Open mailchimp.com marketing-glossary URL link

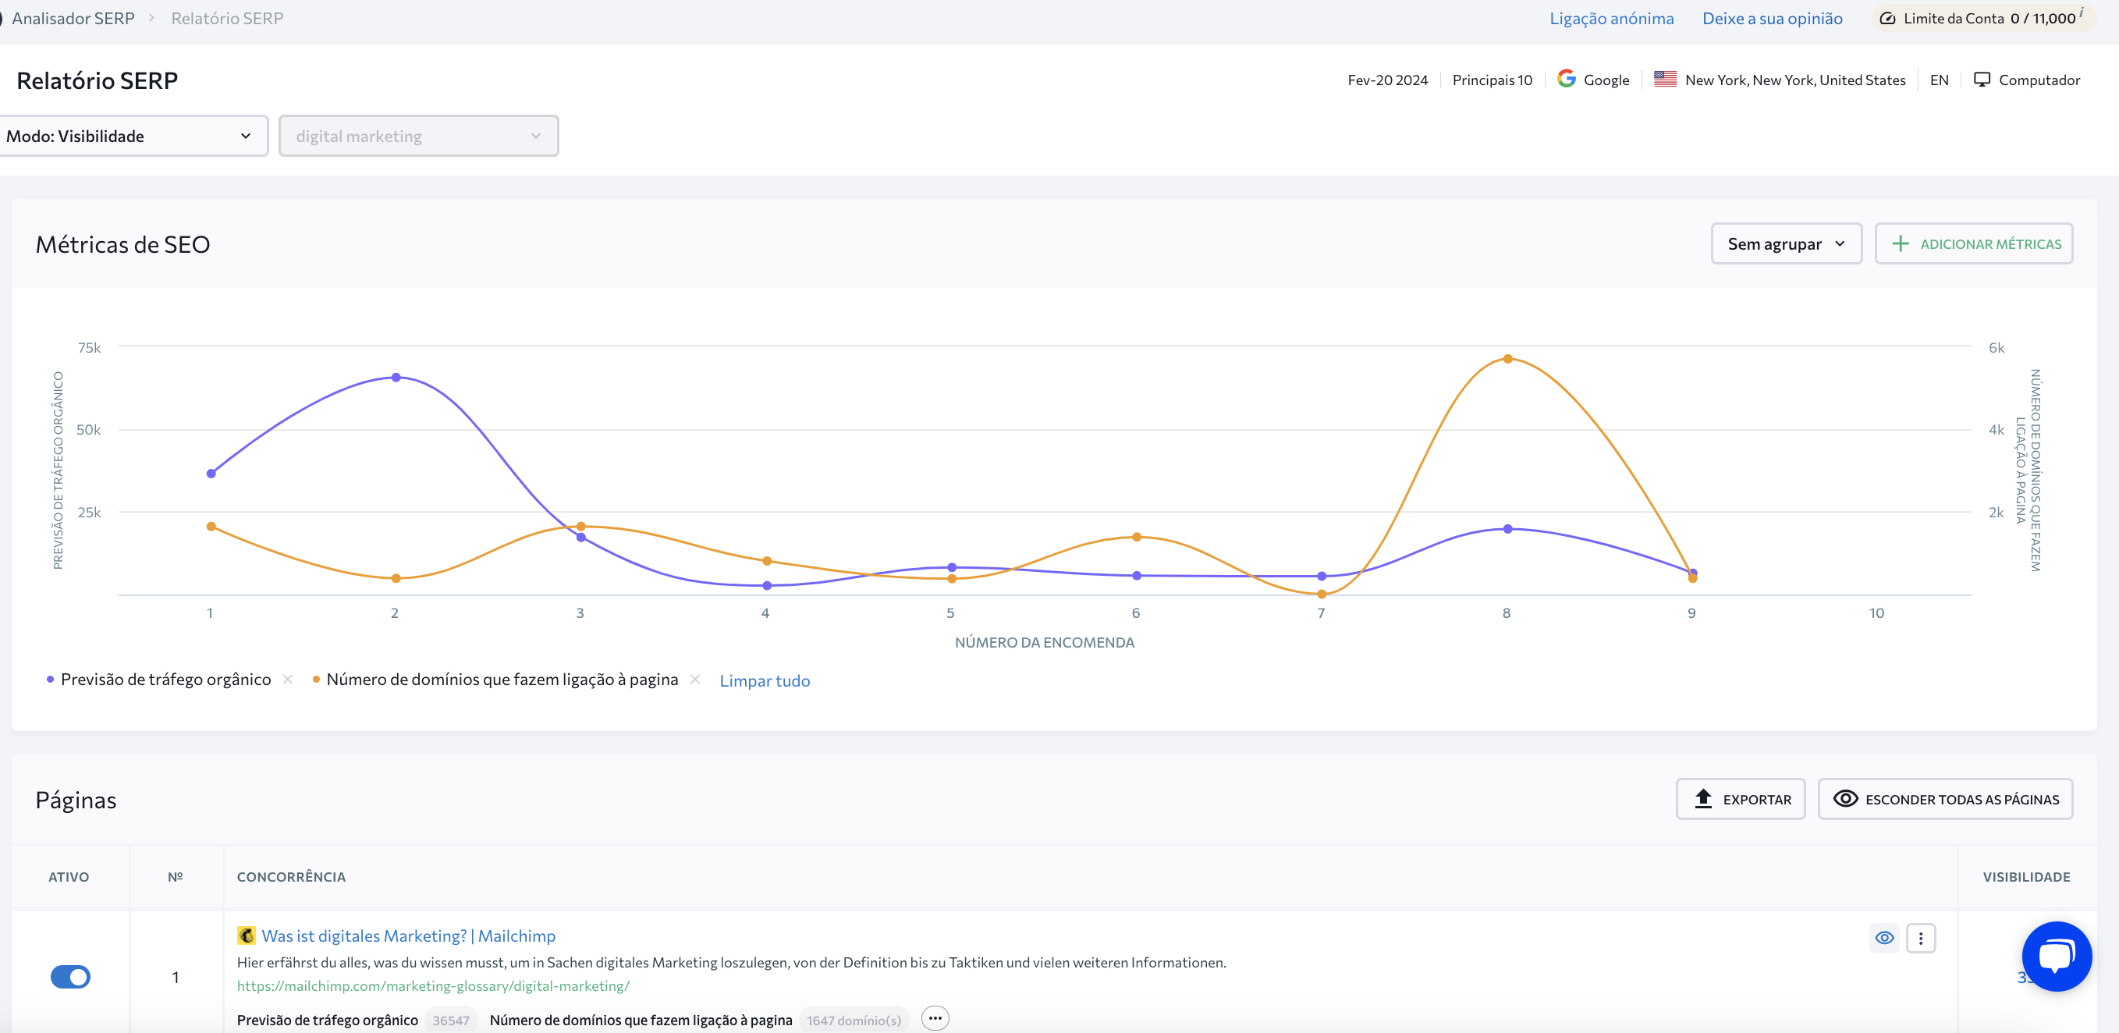pos(433,985)
